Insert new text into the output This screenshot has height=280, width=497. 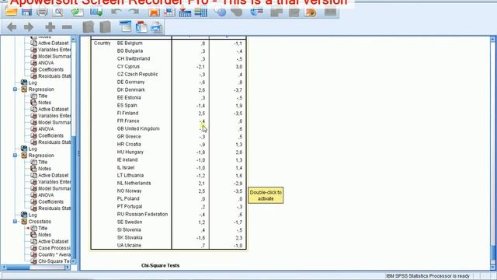point(157,27)
